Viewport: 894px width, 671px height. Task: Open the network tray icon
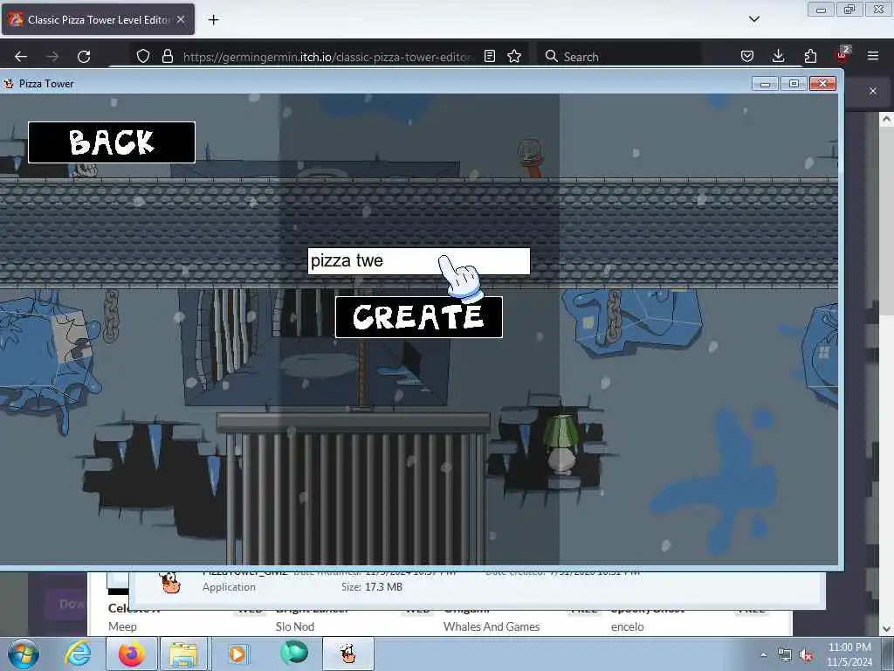click(x=785, y=655)
